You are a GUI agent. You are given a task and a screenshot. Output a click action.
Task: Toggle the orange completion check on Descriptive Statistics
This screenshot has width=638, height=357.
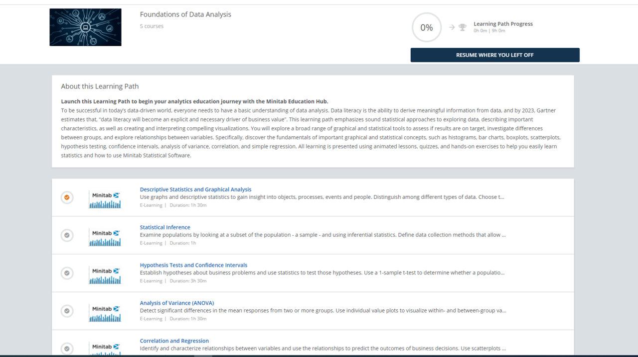pos(67,197)
